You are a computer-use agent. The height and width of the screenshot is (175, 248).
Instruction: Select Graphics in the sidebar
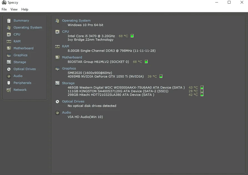[21, 55]
